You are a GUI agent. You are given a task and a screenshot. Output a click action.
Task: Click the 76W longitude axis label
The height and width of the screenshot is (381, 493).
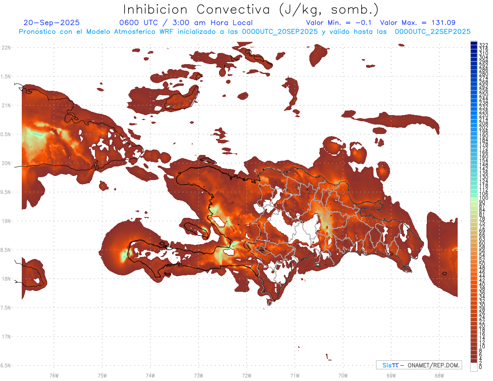coord(54,375)
